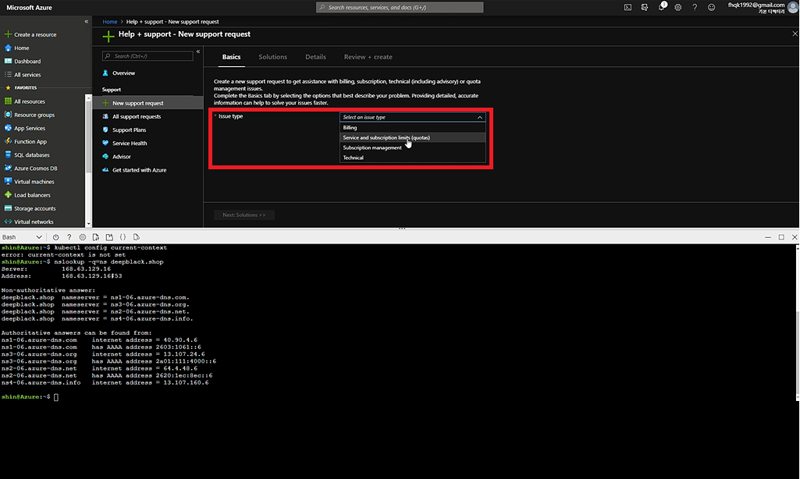800x479 pixels.
Task: Click the sidebar scroll down arrow
Action: pos(88,223)
